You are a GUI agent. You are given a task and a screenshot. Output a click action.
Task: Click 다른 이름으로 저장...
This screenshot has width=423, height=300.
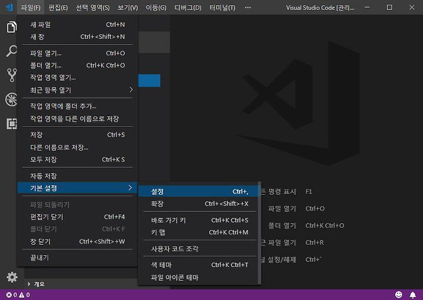78,147
